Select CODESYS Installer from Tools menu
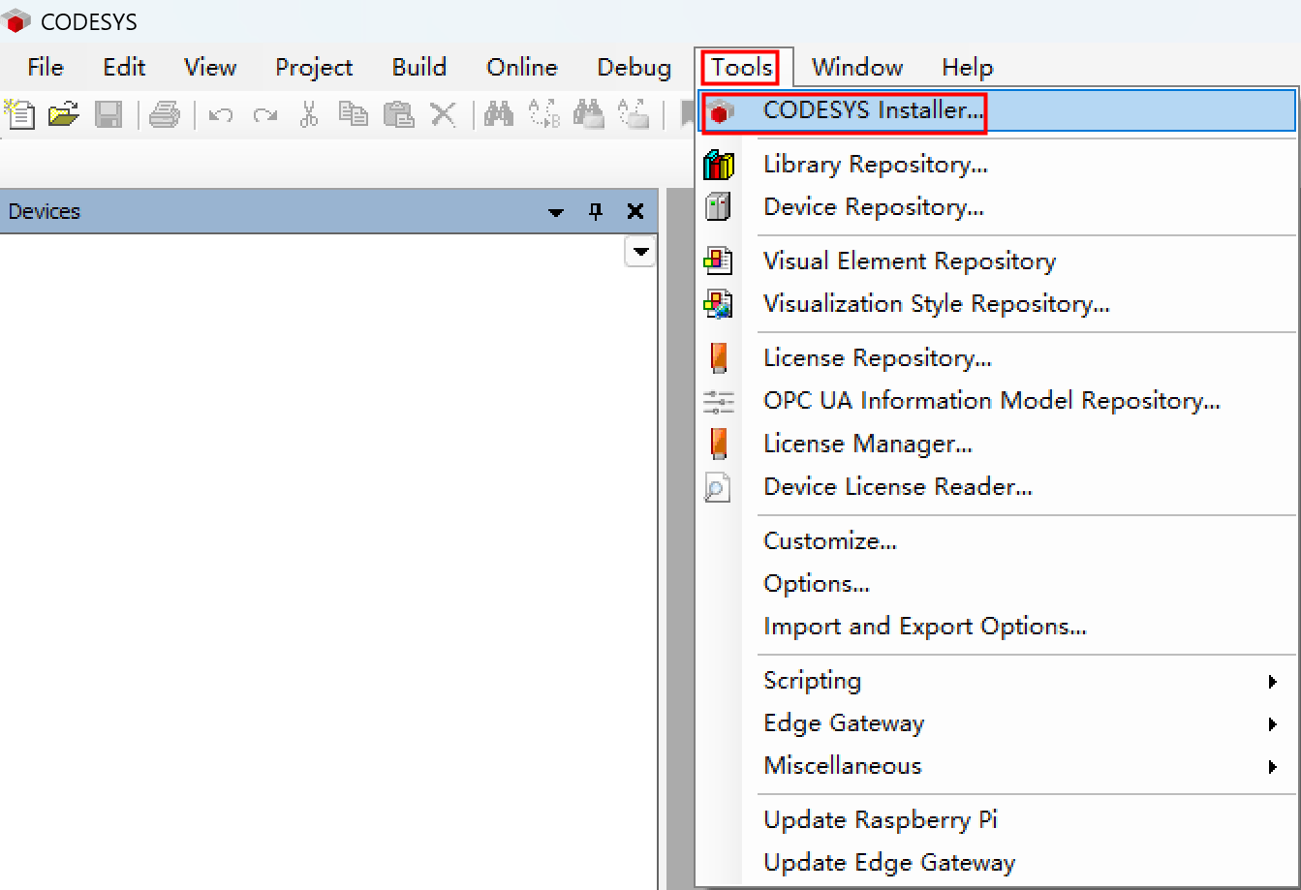The height and width of the screenshot is (890, 1301). pos(873,110)
